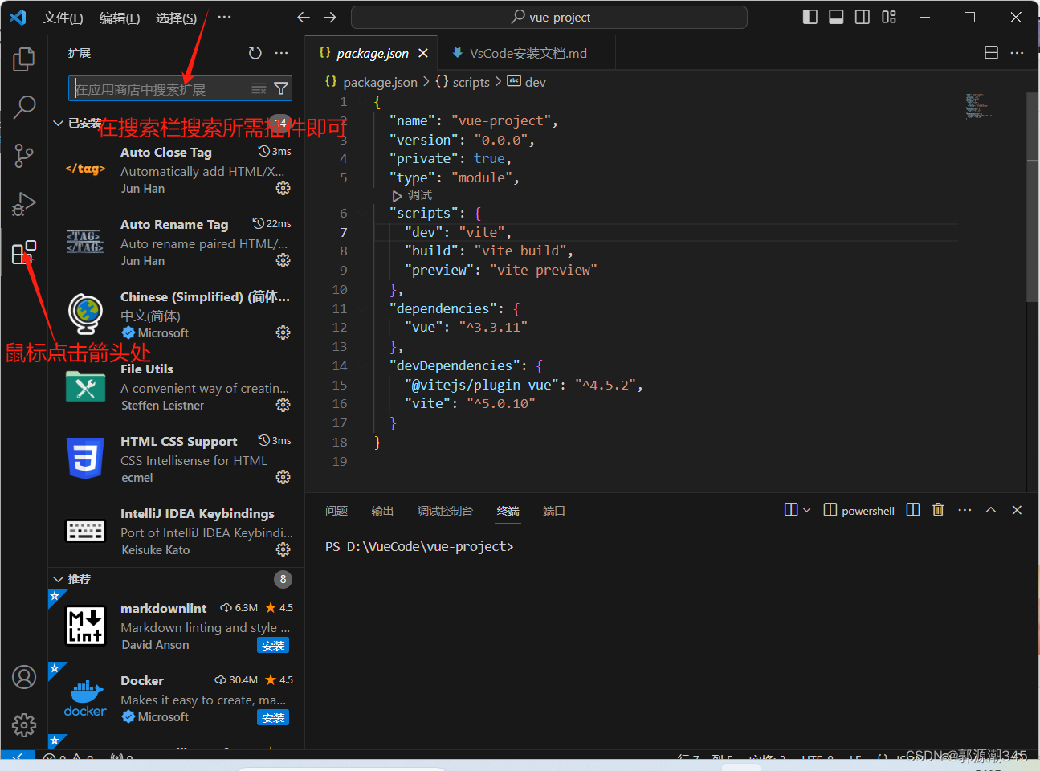
Task: Open Auto Close Tag extension settings gear
Action: coord(283,188)
